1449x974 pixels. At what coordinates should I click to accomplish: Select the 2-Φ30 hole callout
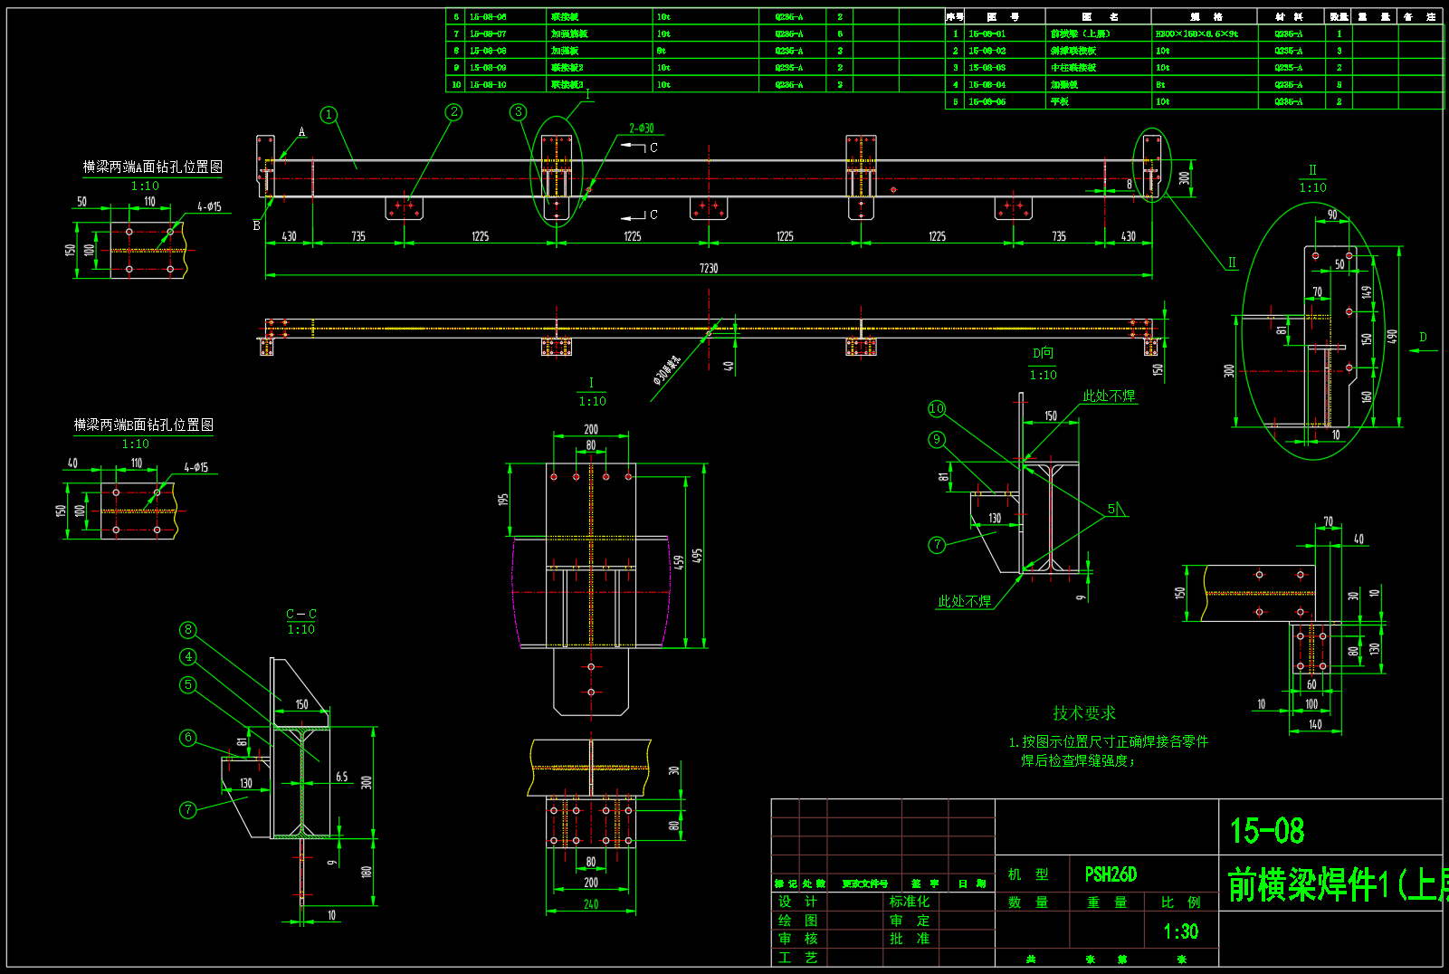coord(641,129)
